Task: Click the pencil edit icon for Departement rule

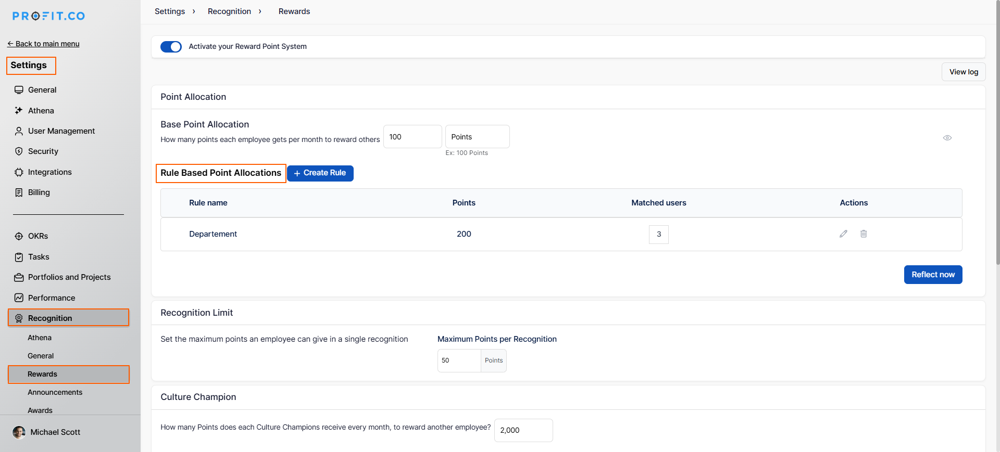Action: coord(843,234)
